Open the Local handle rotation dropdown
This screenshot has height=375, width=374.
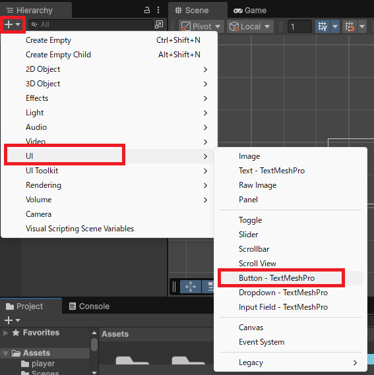click(x=250, y=26)
